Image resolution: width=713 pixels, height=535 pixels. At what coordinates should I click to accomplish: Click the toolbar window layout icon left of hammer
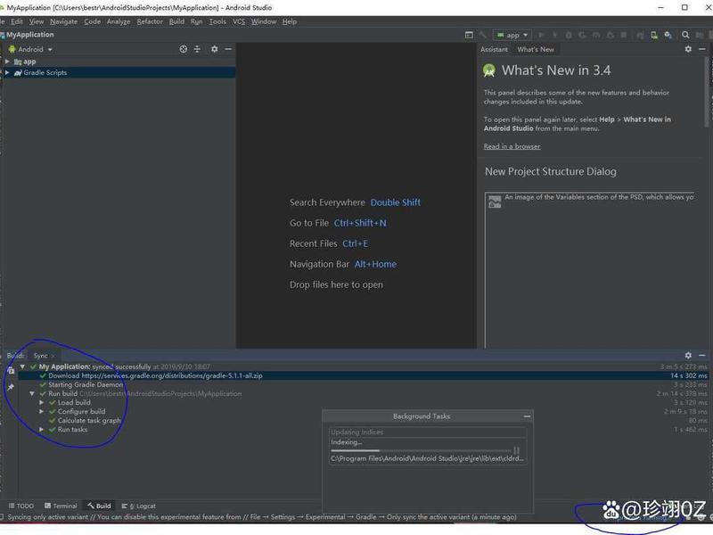[x=469, y=35]
